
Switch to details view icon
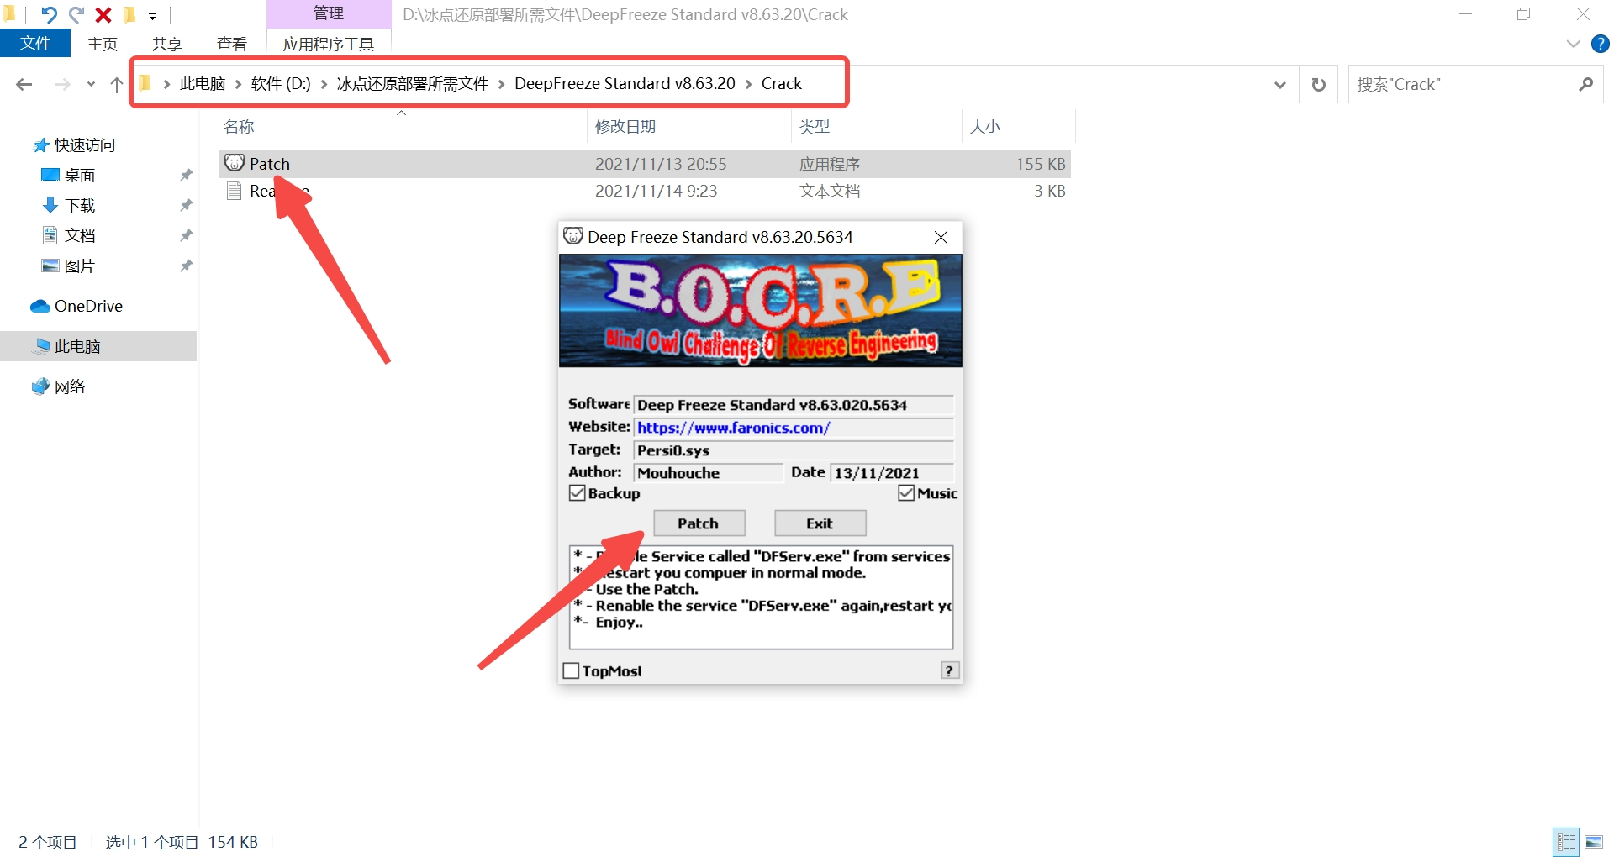click(1566, 842)
